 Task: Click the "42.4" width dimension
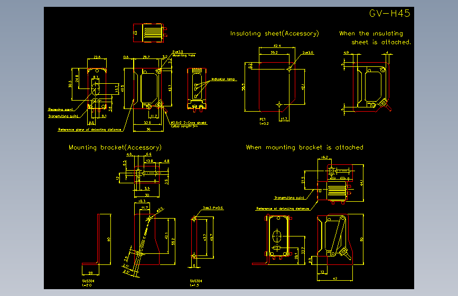click(277, 46)
